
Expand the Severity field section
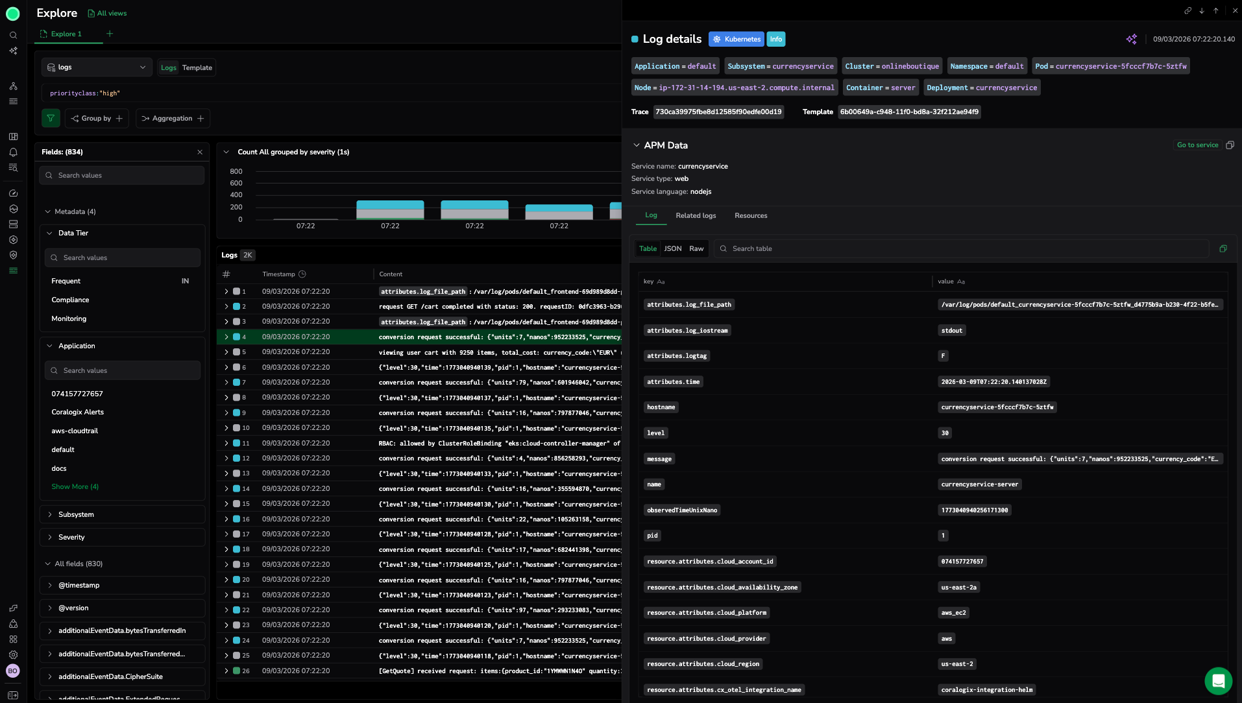tap(71, 538)
